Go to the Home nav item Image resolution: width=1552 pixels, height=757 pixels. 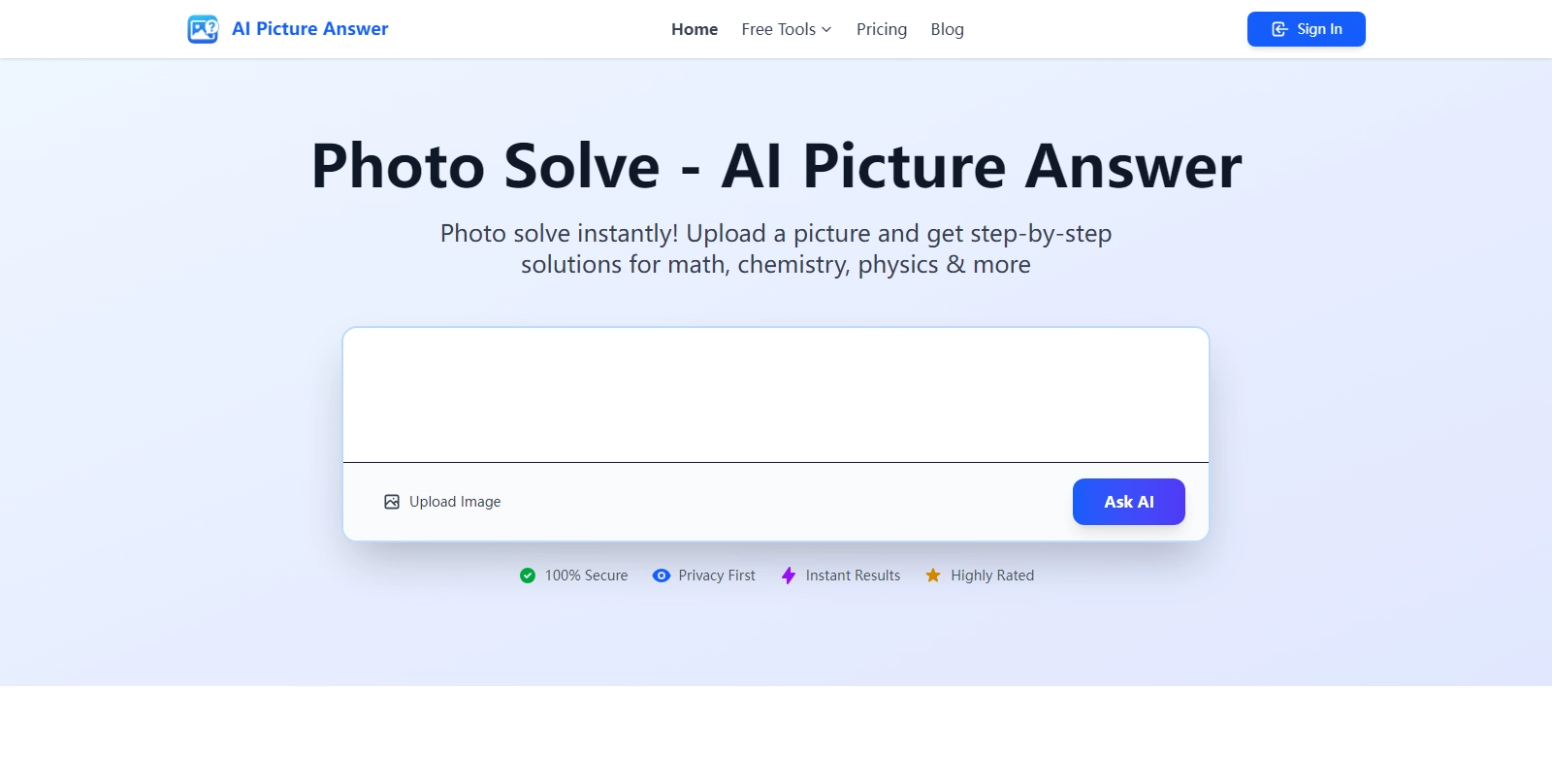(x=695, y=29)
